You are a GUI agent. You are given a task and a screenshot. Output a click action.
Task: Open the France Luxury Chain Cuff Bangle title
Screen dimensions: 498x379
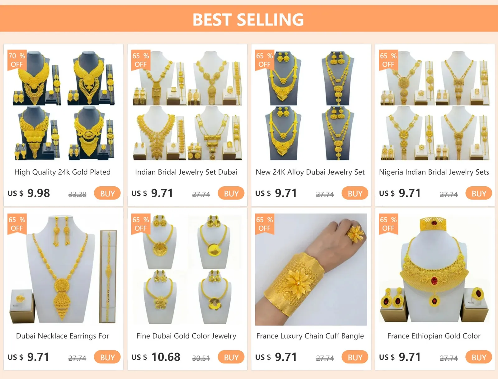point(310,336)
